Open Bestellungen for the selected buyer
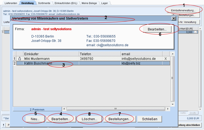The image size is (204, 130). (x=119, y=119)
